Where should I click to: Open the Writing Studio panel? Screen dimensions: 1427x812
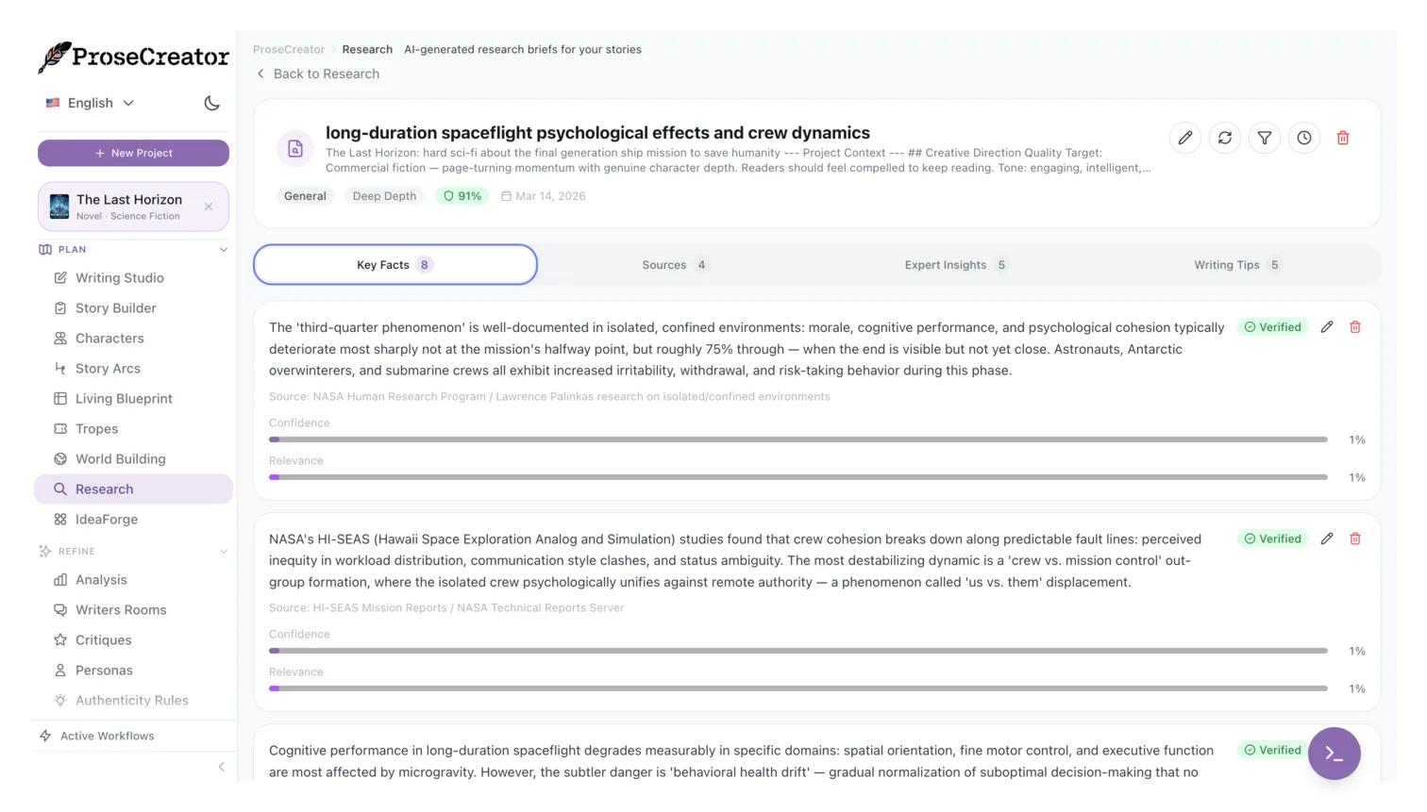pos(119,278)
